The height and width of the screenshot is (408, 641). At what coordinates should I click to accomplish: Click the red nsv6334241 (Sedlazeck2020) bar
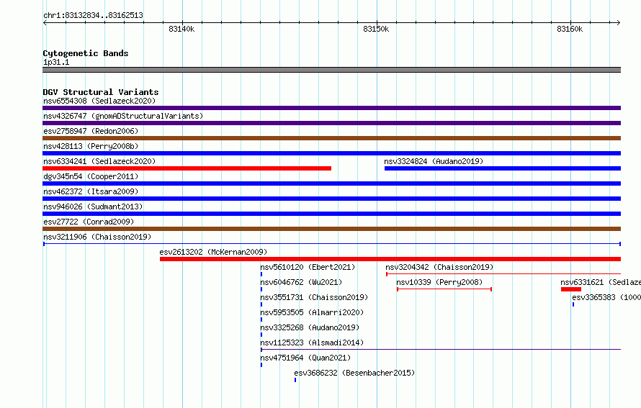(x=187, y=168)
